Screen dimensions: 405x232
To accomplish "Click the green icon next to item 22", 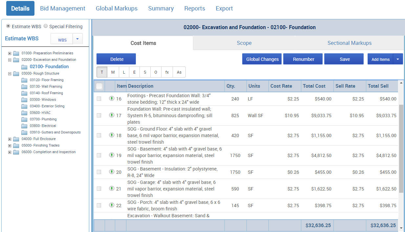I will tap(112, 205).
